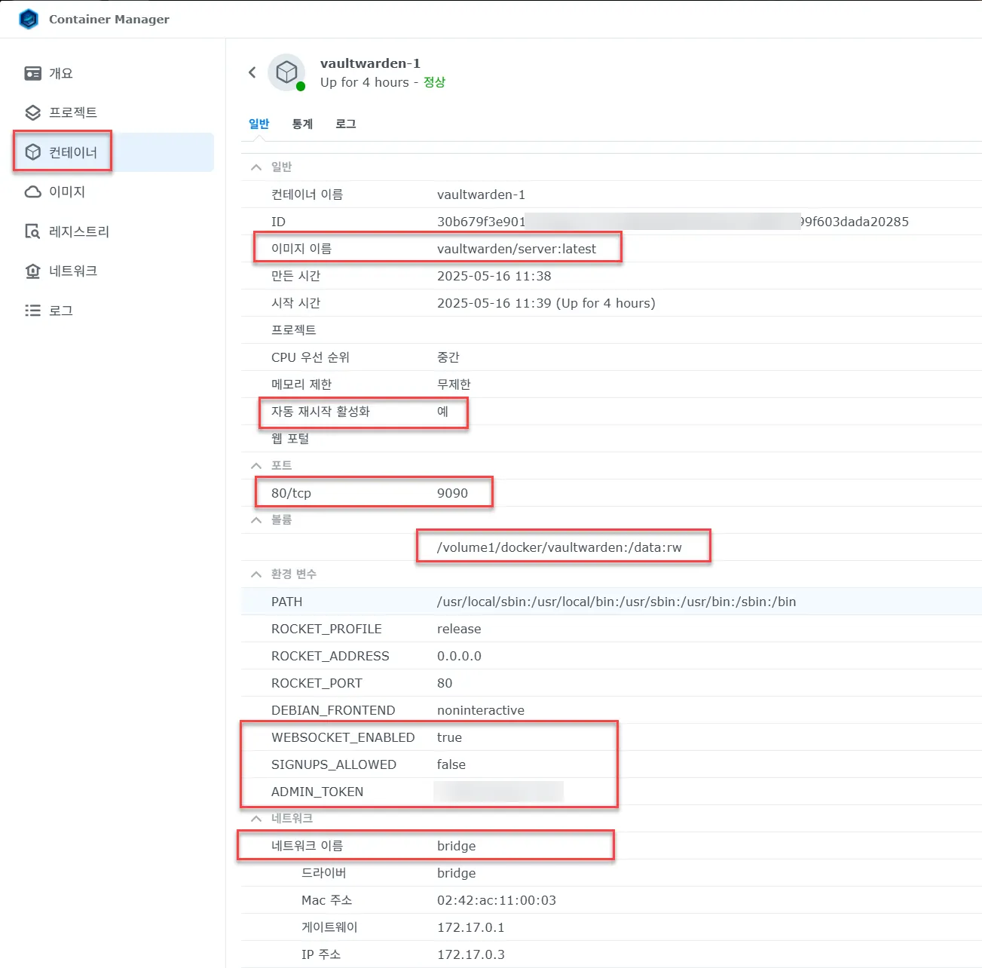982x968 pixels.
Task: Select the IP 주소 value 172.17.0.3
Action: [471, 954]
